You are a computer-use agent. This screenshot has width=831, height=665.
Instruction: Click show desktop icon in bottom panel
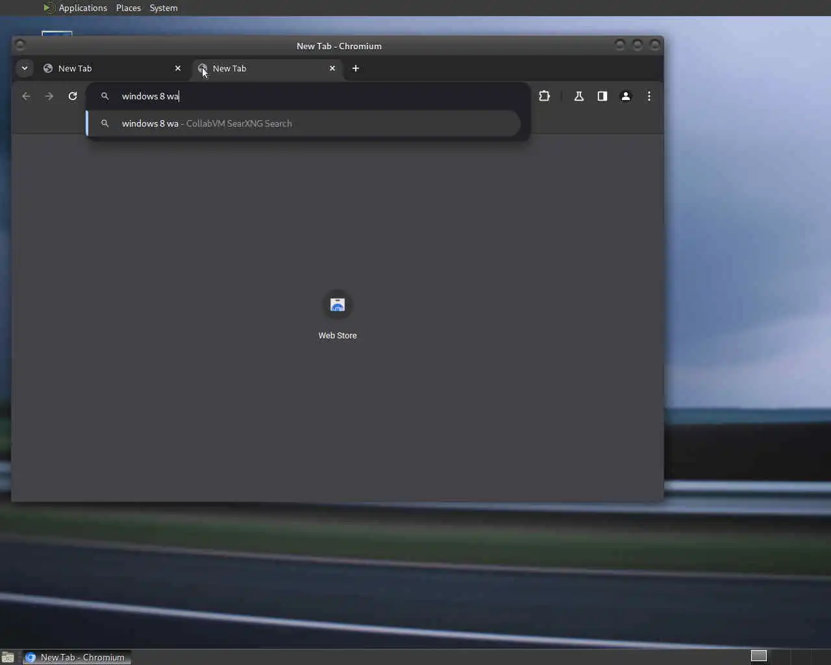point(8,657)
